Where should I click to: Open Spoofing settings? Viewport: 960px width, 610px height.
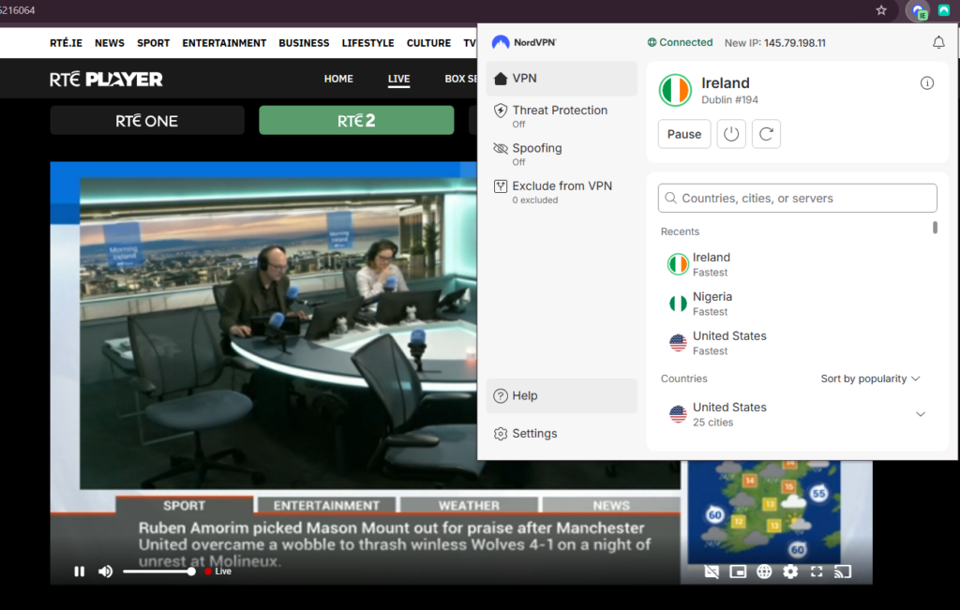point(562,154)
